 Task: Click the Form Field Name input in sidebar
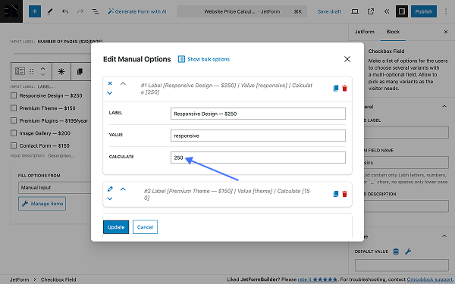(x=406, y=162)
